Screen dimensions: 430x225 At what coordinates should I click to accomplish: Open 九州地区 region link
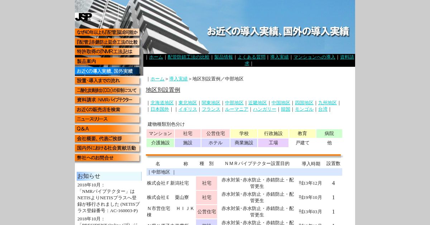tap(328, 103)
